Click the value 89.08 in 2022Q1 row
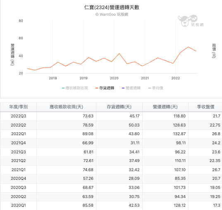 coord(88,134)
